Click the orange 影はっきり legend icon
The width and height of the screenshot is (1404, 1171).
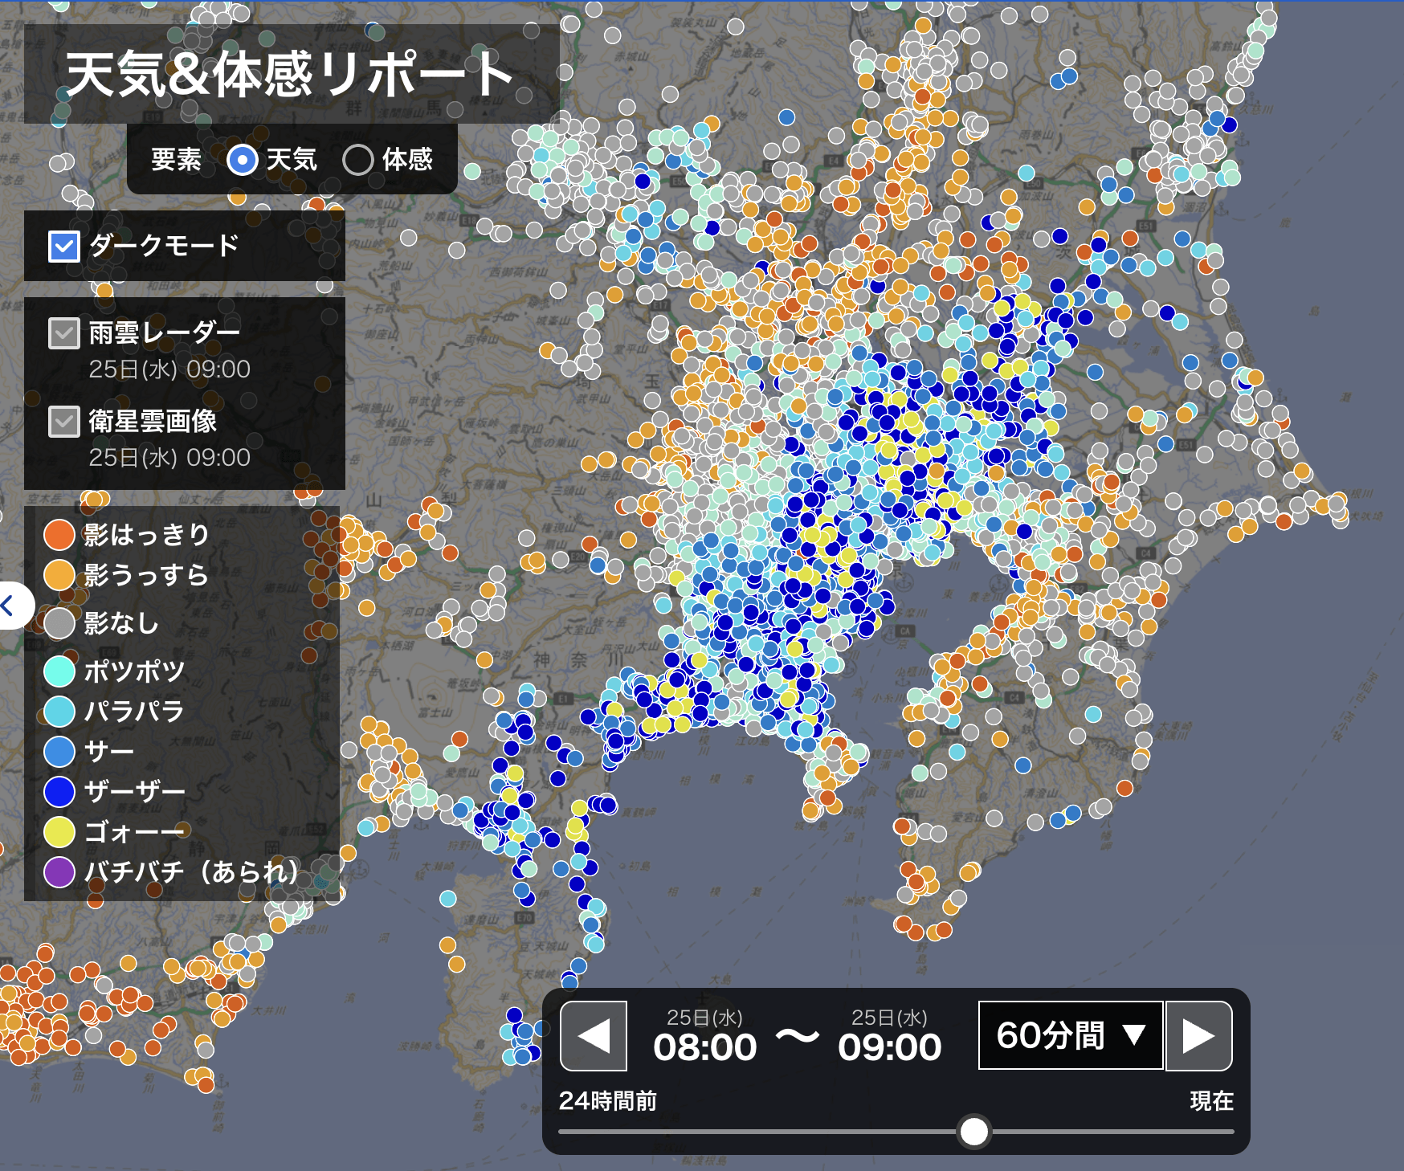(x=59, y=535)
